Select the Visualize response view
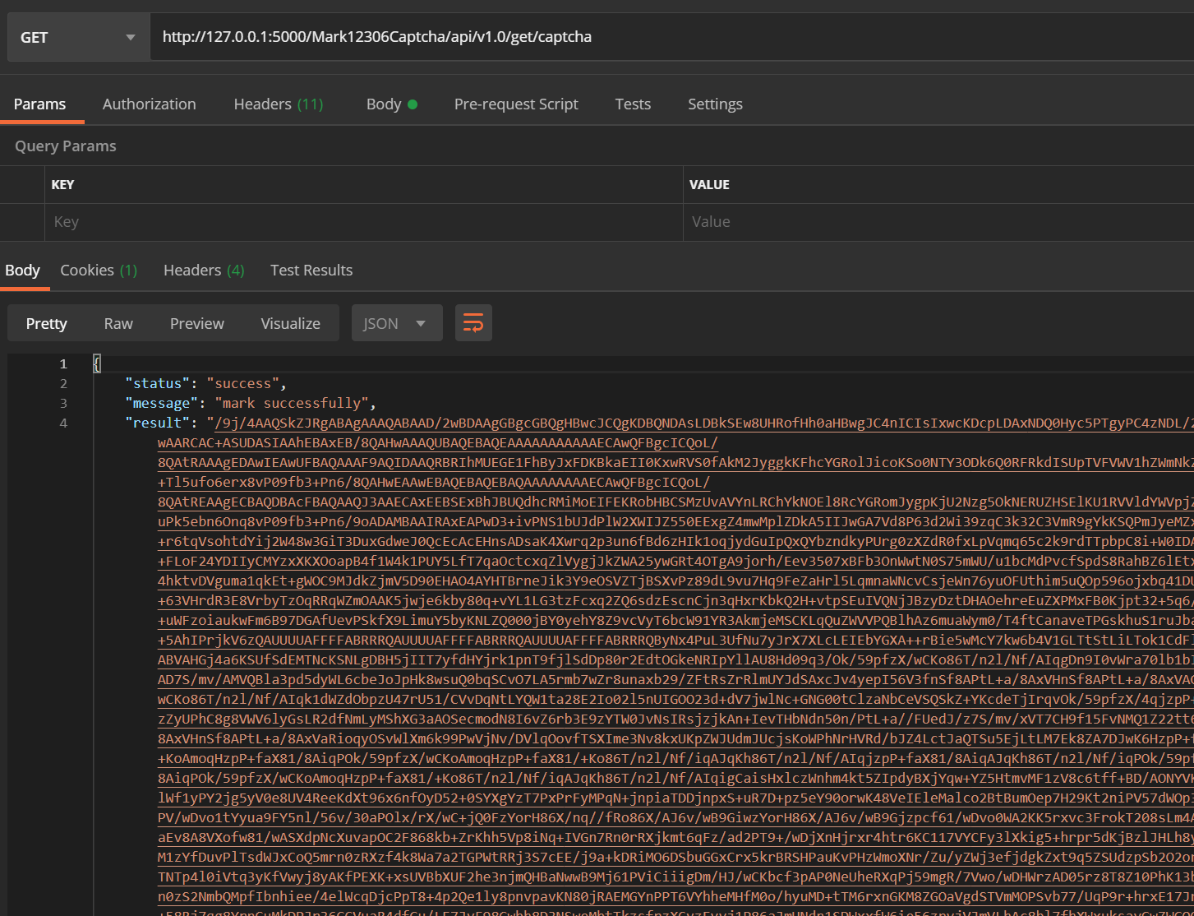Image resolution: width=1194 pixels, height=916 pixels. tap(290, 323)
